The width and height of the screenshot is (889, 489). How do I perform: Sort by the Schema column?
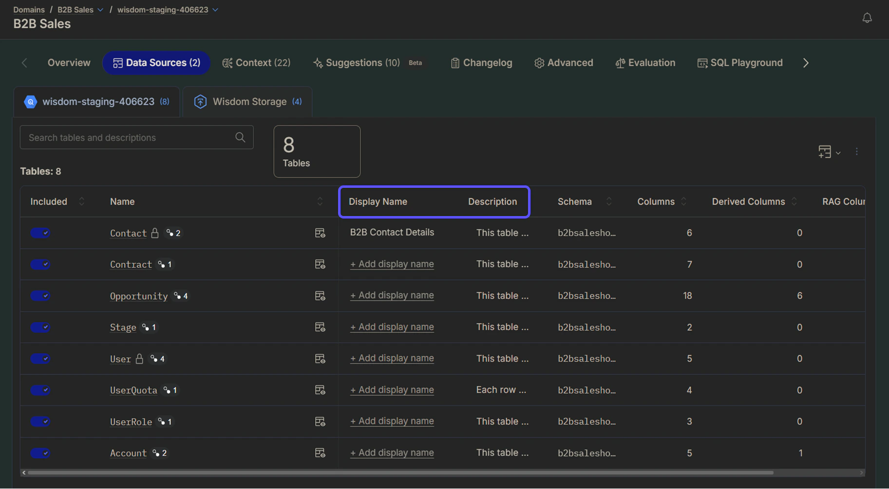609,201
